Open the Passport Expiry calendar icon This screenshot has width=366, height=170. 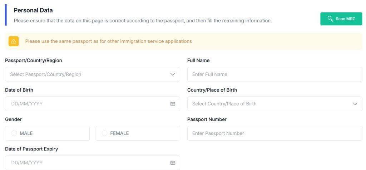pos(173,163)
